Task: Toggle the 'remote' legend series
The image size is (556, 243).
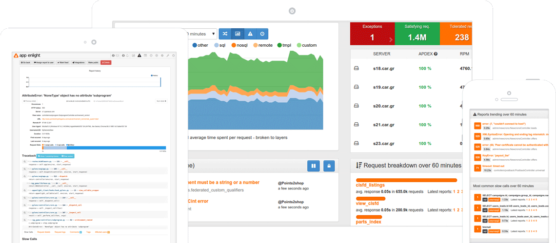Action: click(262, 45)
